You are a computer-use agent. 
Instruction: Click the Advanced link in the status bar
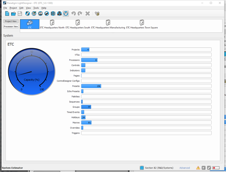click(185, 168)
